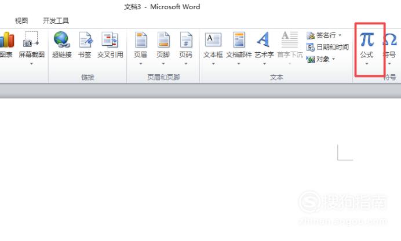Screen dimensions: 401x241
Task: Expand the 对象 dropdown arrow
Action: tap(333, 59)
